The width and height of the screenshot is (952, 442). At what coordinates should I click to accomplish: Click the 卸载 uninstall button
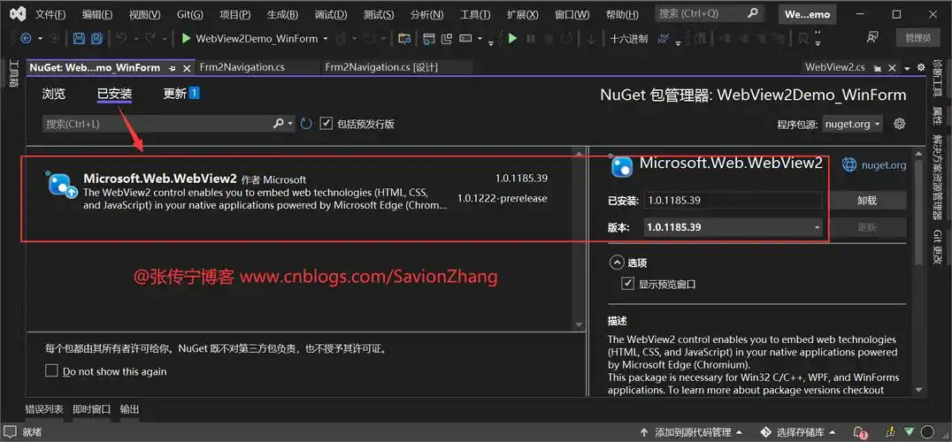(866, 200)
